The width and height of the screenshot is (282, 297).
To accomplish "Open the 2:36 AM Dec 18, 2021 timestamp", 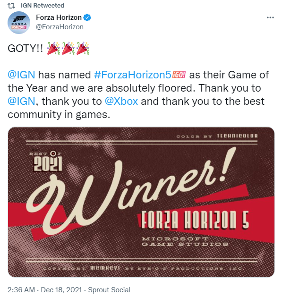I will [45, 290].
